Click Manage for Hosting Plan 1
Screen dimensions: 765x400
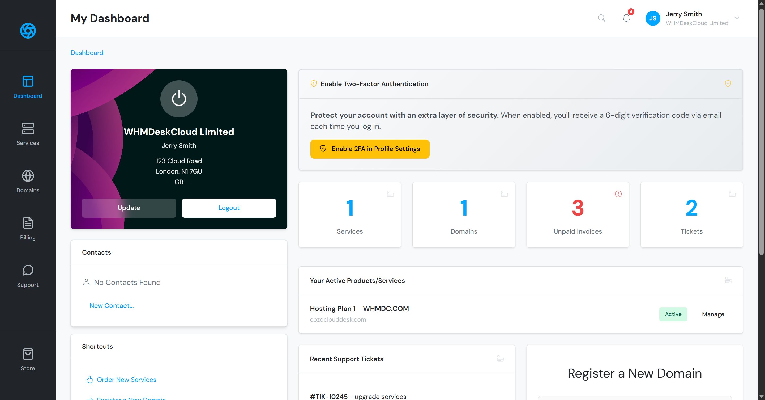[713, 314]
